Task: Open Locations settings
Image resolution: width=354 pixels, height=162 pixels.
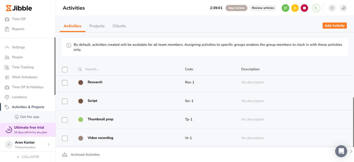Action: click(x=19, y=97)
